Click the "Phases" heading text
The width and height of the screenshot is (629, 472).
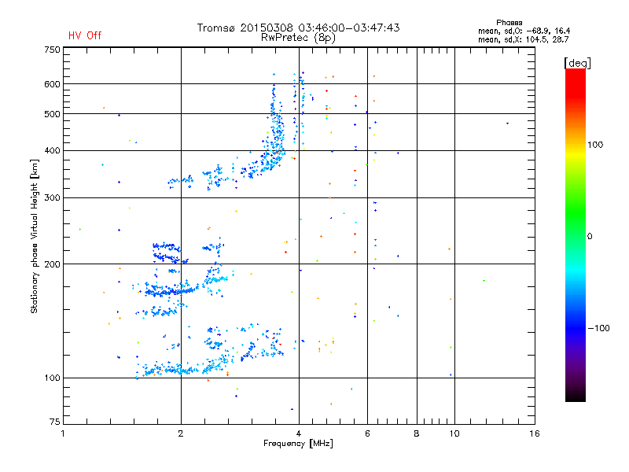tap(509, 23)
